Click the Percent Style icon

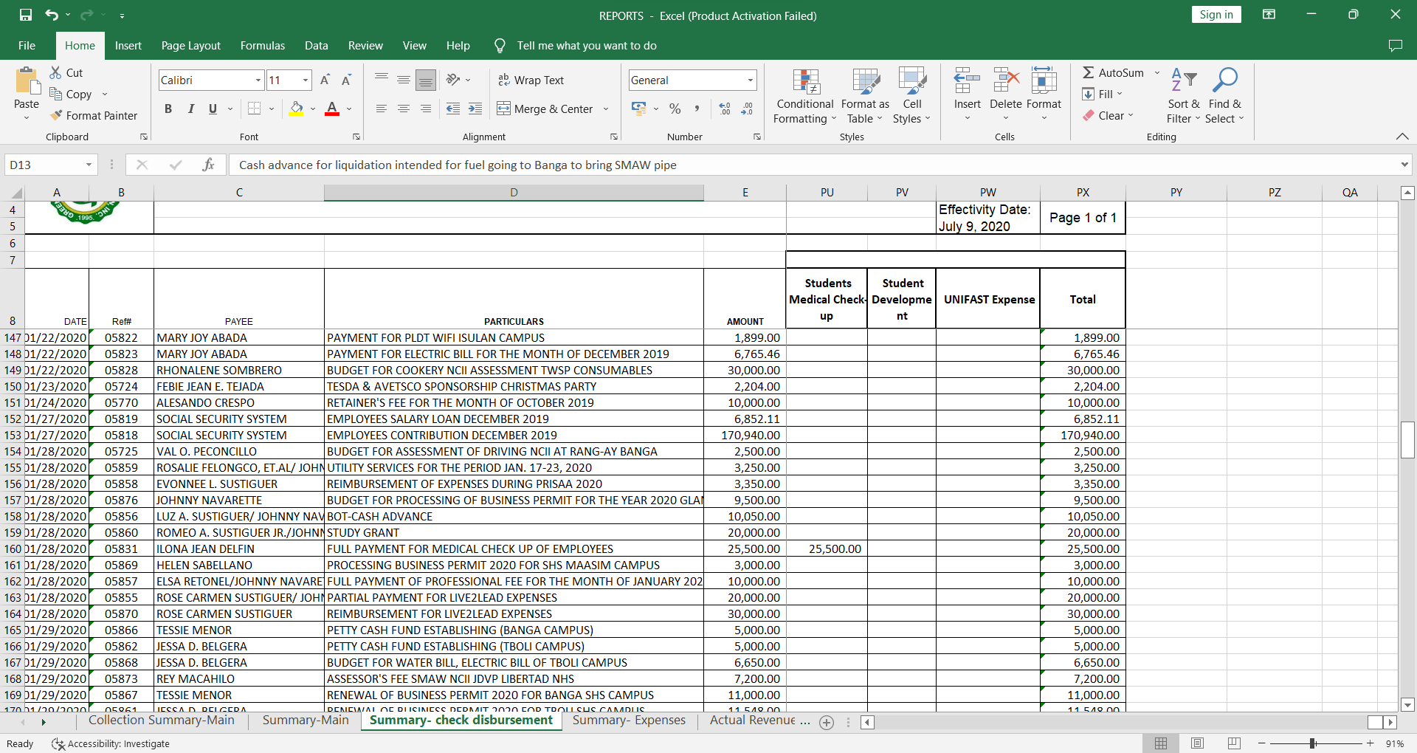675,109
